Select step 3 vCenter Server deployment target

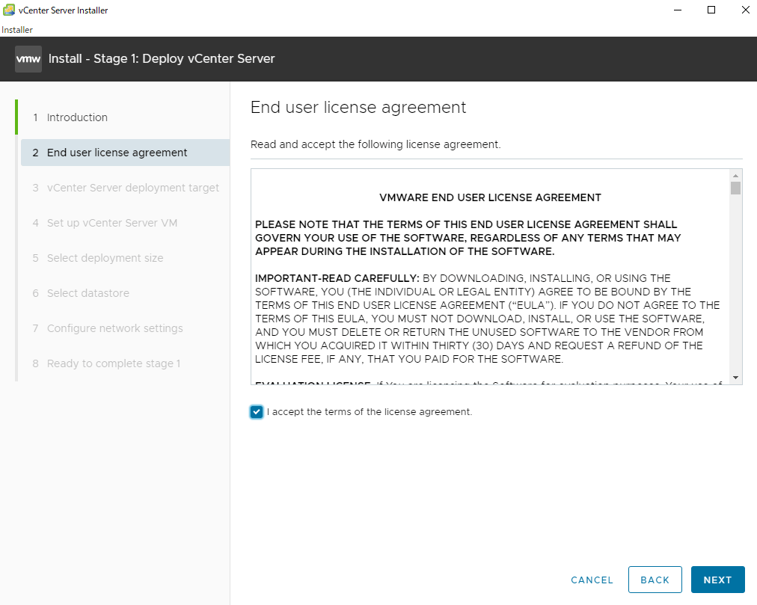pos(125,188)
